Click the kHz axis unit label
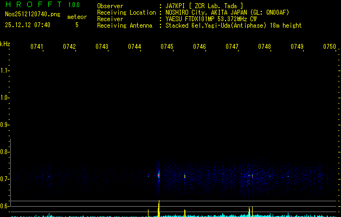 [x=5, y=43]
